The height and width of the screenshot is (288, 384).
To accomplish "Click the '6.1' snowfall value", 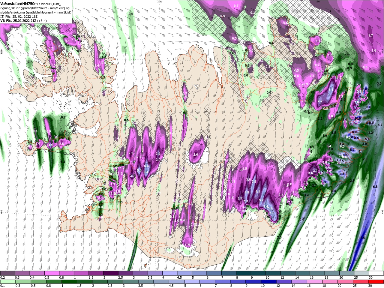I will click(x=331, y=90).
